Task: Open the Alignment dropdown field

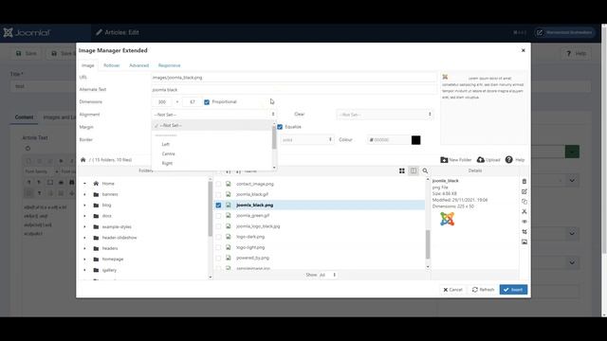Action: [x=213, y=115]
